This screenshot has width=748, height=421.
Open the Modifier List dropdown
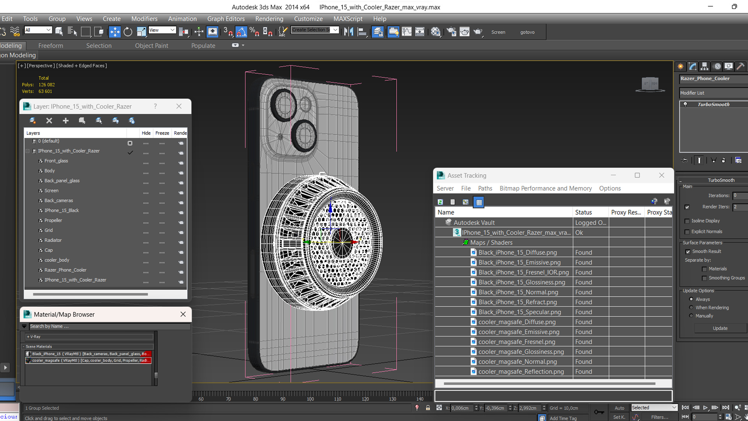tap(713, 93)
